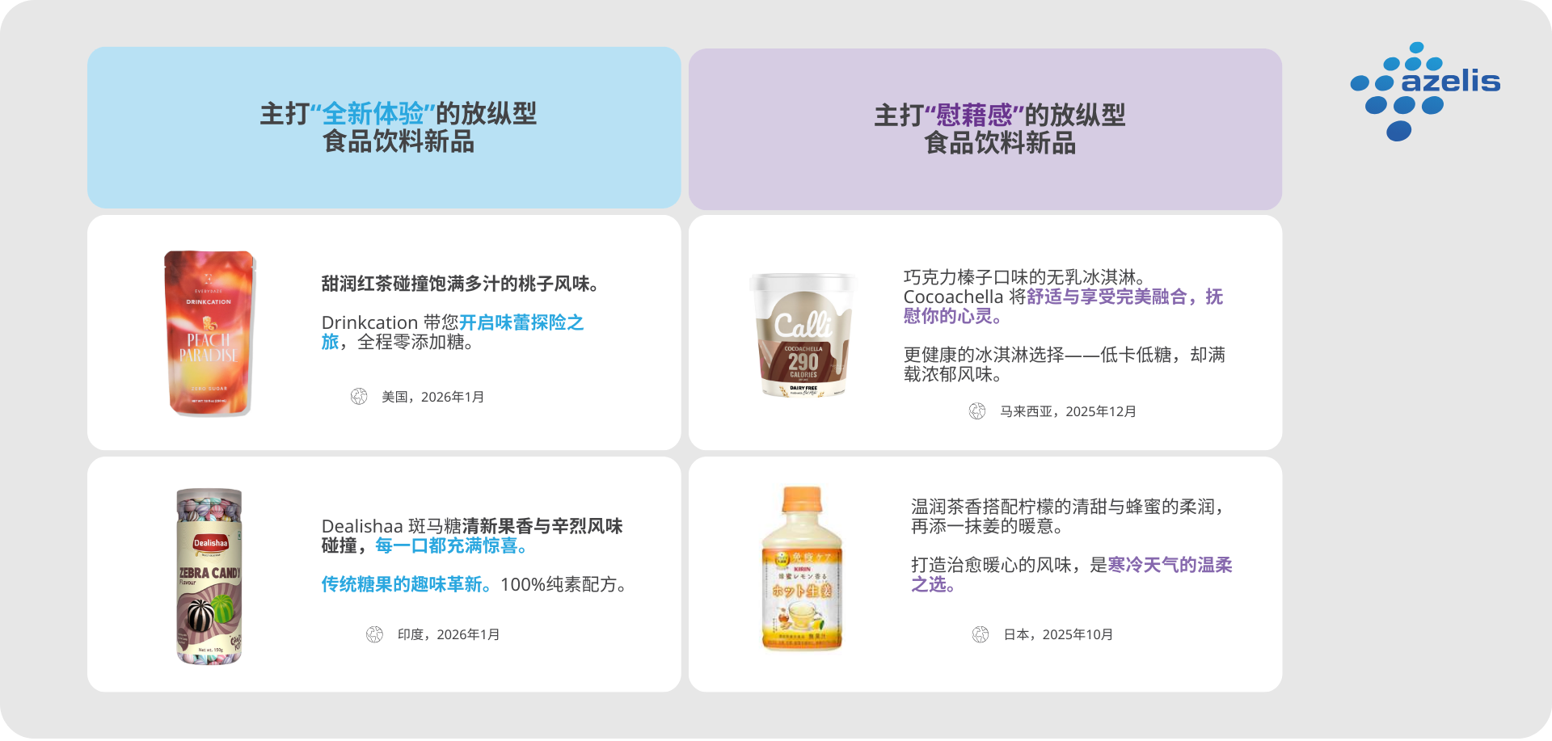Click the text 更健康的冰淇淋选择——低卡低糖，却满载浓郁风味。
Image resolution: width=1552 pixels, height=741 pixels.
coord(1065,364)
